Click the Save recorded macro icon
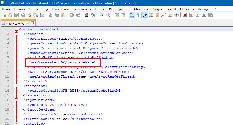 pos(211,15)
